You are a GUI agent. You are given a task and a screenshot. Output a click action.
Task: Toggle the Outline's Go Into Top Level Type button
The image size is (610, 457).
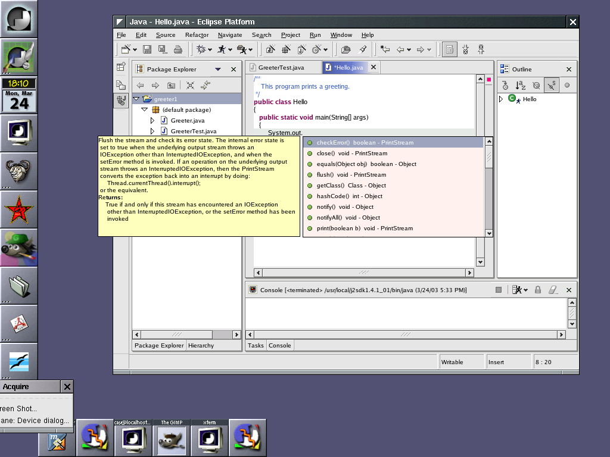tap(505, 85)
